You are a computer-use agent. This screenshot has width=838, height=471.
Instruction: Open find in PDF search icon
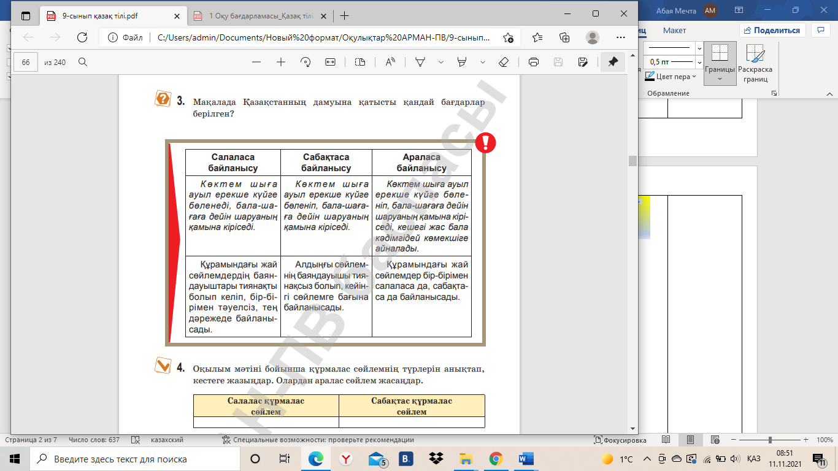83,62
